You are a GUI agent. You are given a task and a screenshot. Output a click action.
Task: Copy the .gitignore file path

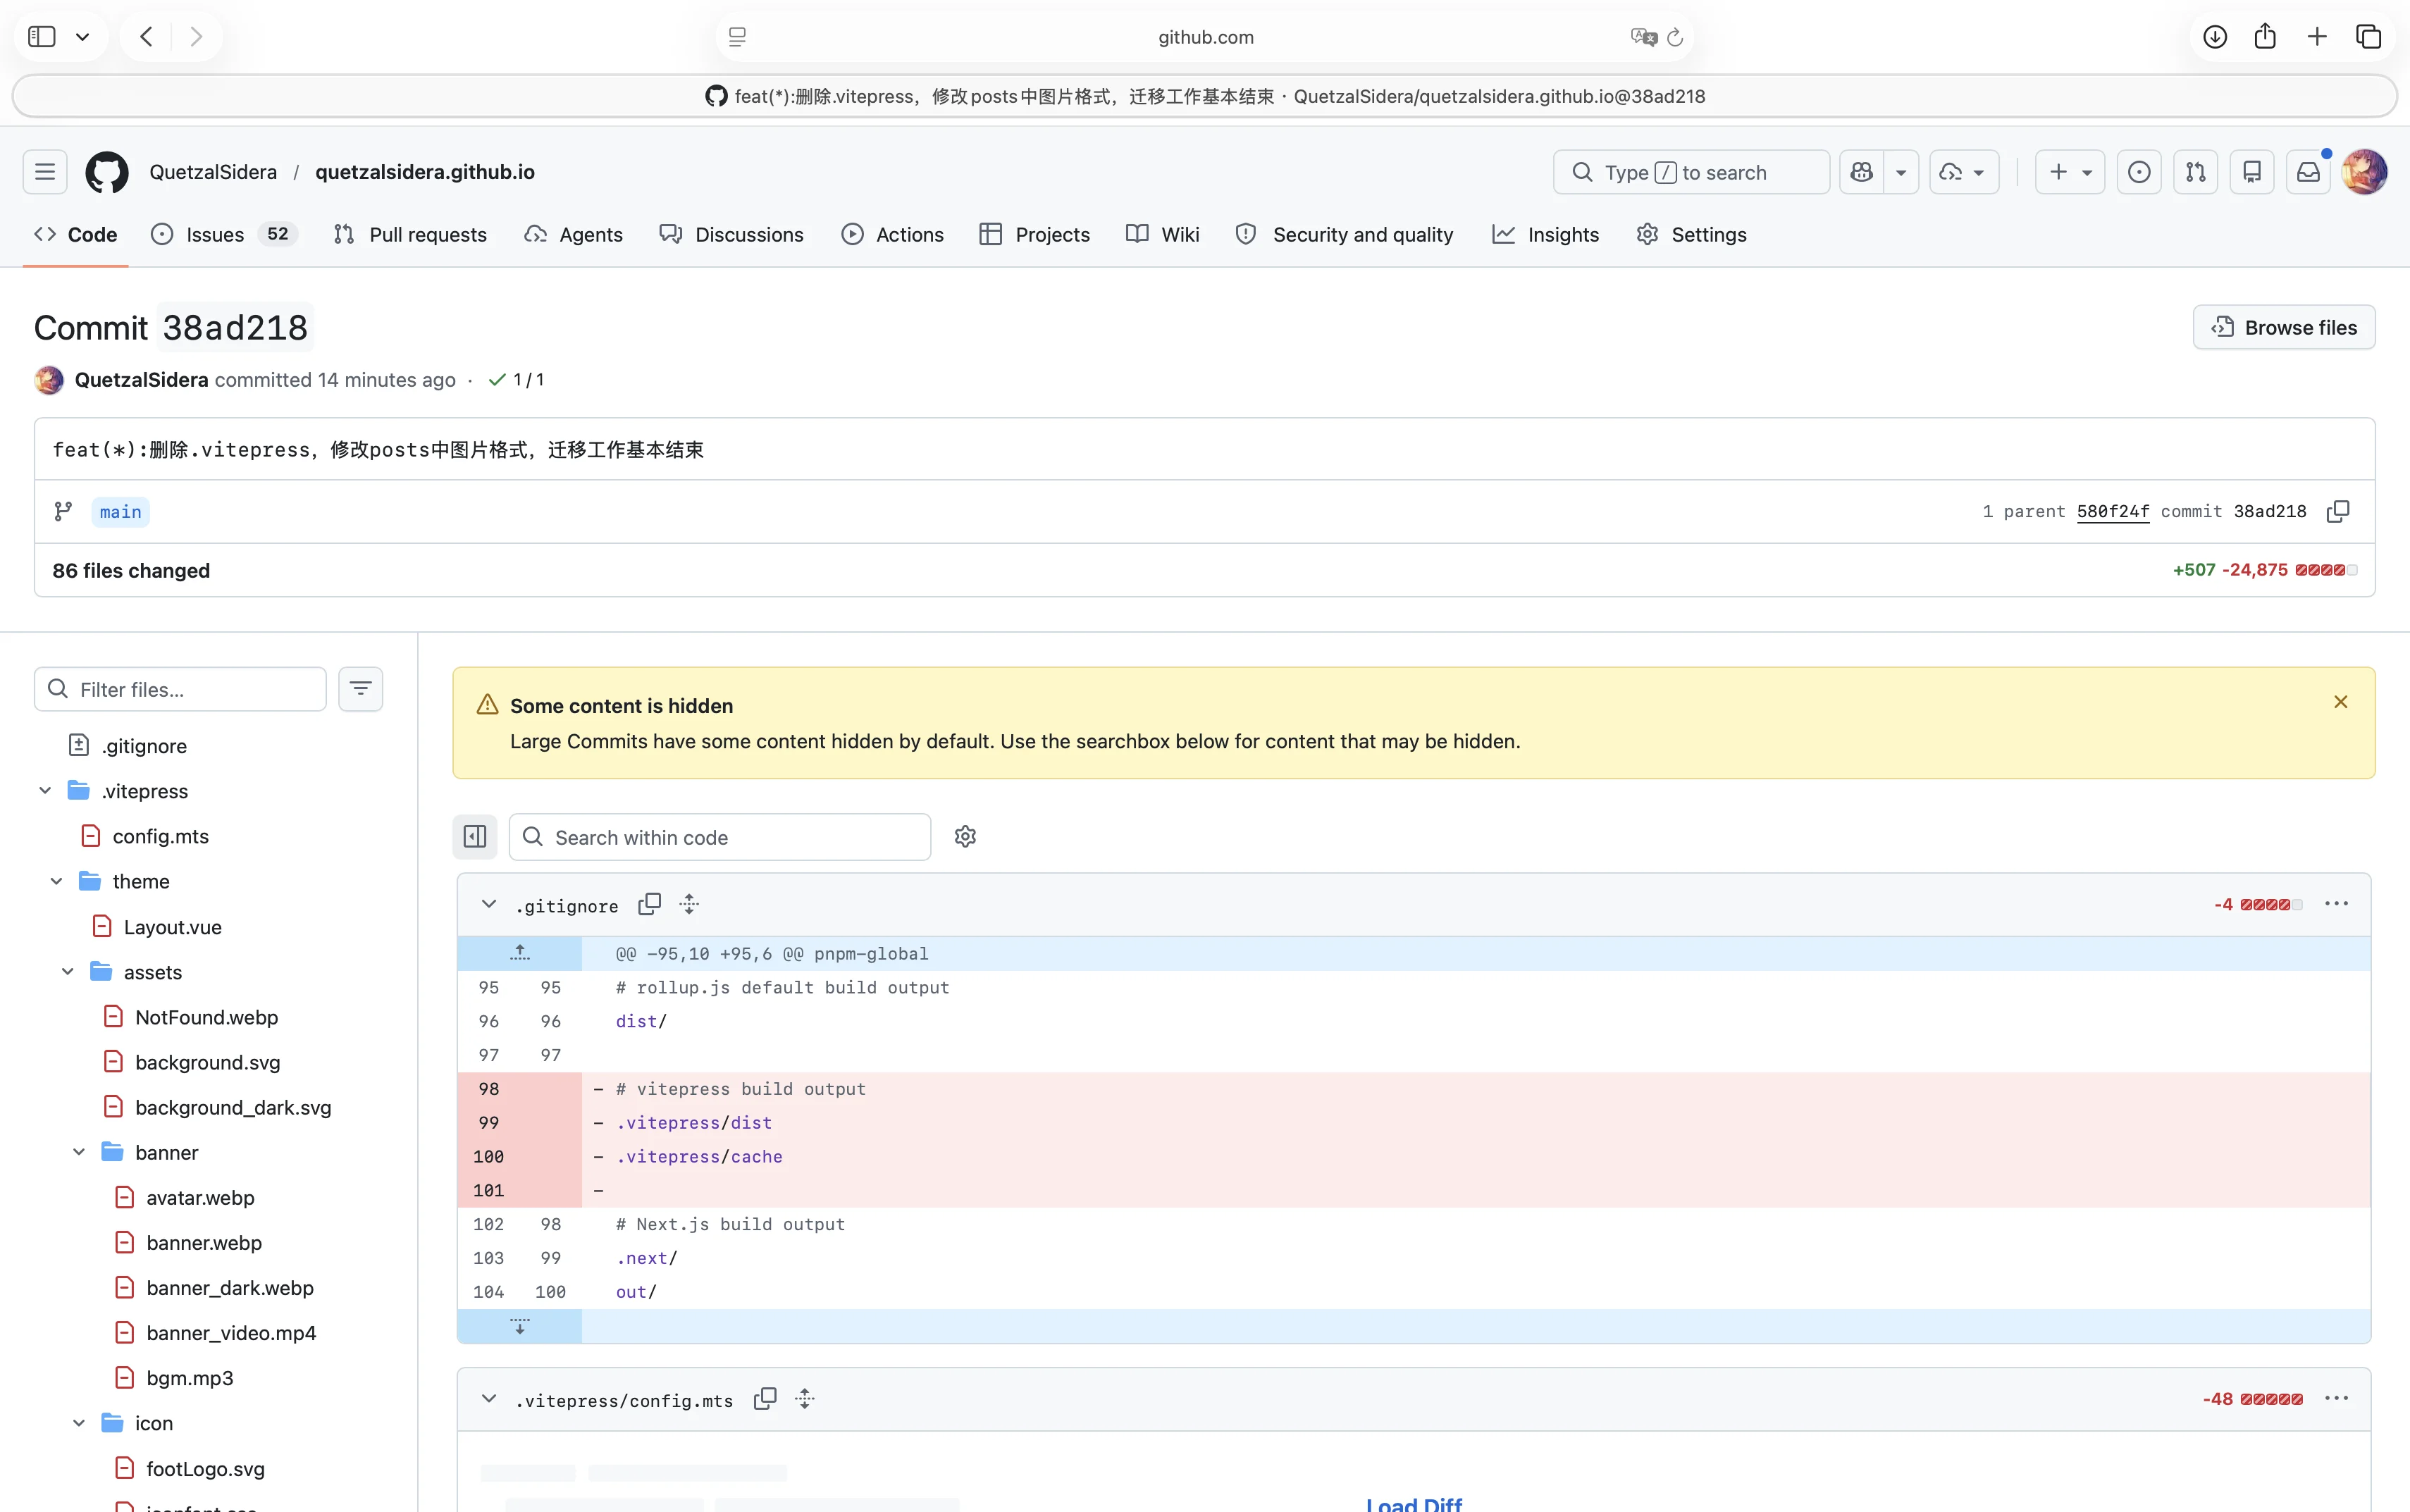pos(649,904)
